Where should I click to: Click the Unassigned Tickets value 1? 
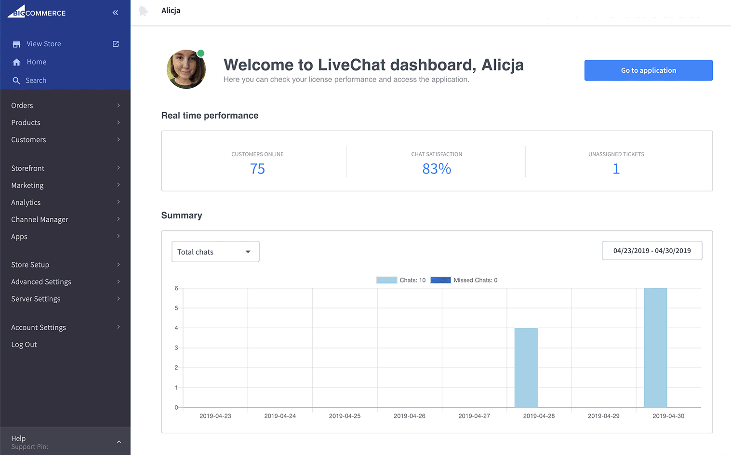tap(616, 169)
